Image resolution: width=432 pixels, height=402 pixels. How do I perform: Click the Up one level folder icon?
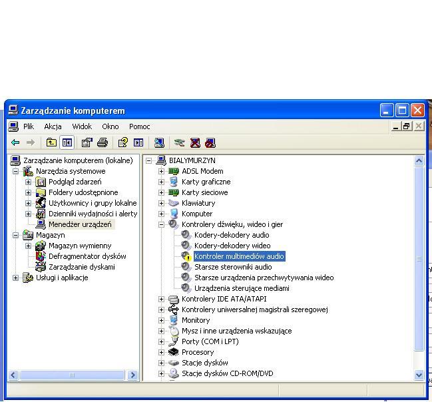[x=51, y=142]
